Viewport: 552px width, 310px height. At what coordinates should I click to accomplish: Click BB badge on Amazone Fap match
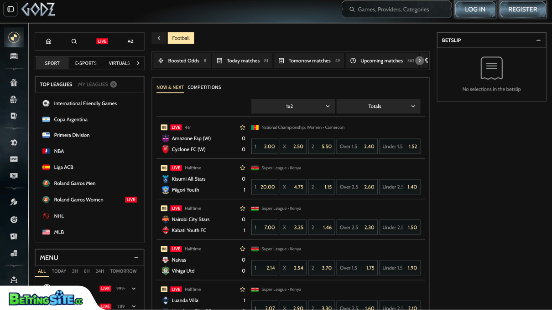pyautogui.click(x=164, y=127)
